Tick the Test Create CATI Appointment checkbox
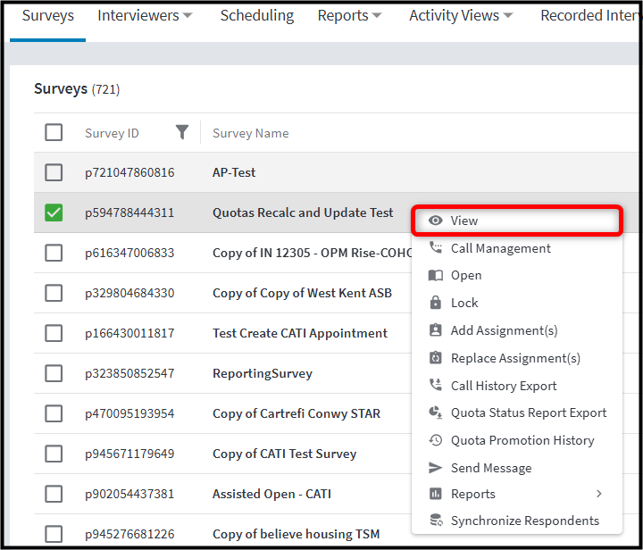 point(54,333)
